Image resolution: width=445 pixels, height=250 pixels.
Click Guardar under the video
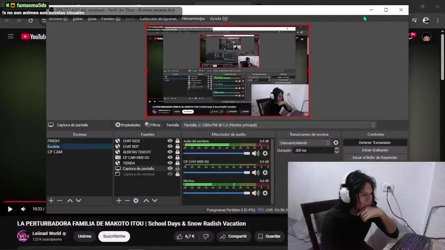pyautogui.click(x=269, y=236)
